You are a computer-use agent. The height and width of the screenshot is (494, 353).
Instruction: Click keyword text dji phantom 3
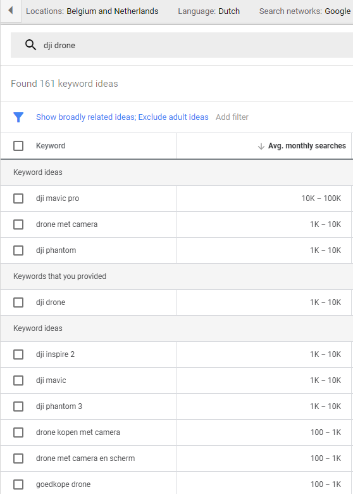click(x=59, y=406)
